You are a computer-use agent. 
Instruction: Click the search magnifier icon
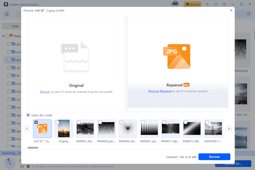point(249,14)
